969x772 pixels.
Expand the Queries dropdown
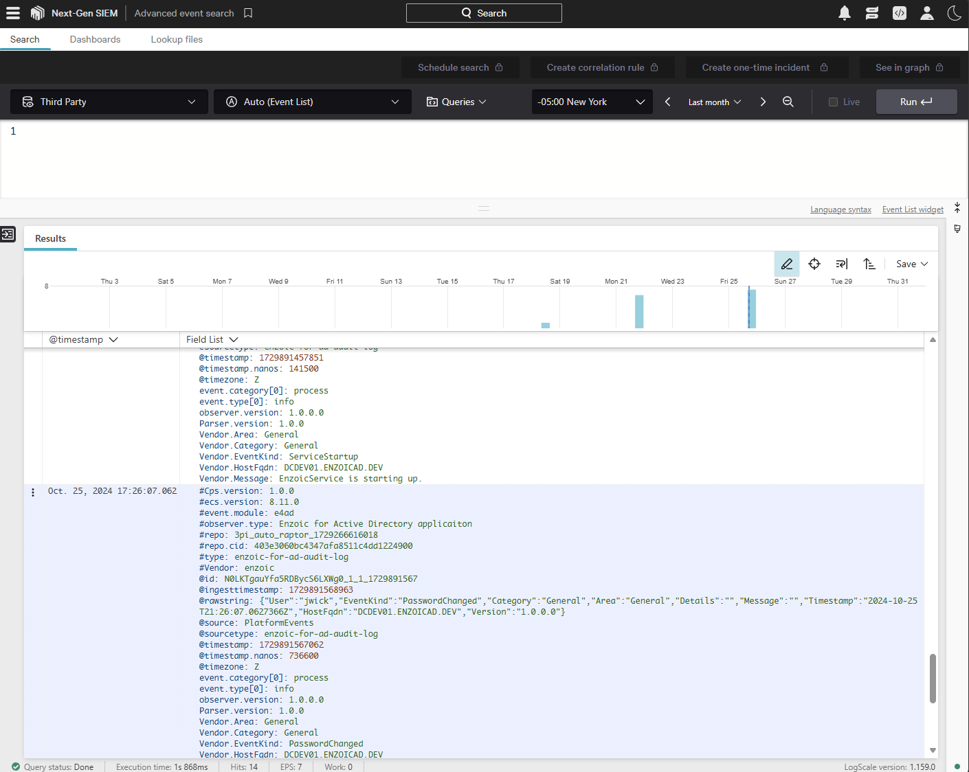point(456,102)
